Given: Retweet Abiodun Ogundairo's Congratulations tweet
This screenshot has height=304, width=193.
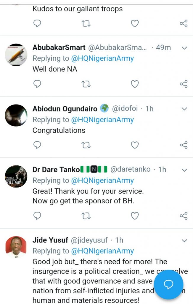Looking at the screenshot, I should tap(86, 145).
